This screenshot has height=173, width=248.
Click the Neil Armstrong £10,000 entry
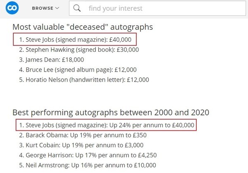point(88,165)
